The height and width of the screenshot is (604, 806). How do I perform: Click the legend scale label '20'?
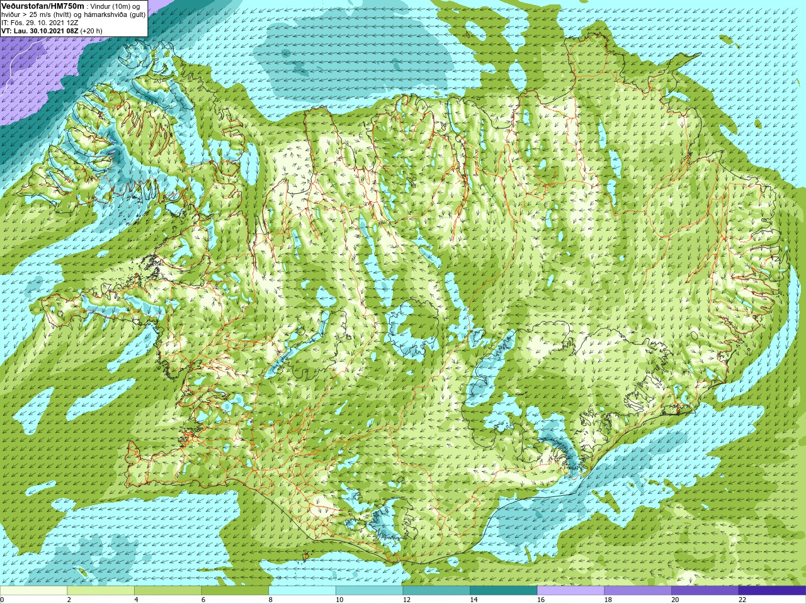pyautogui.click(x=675, y=600)
